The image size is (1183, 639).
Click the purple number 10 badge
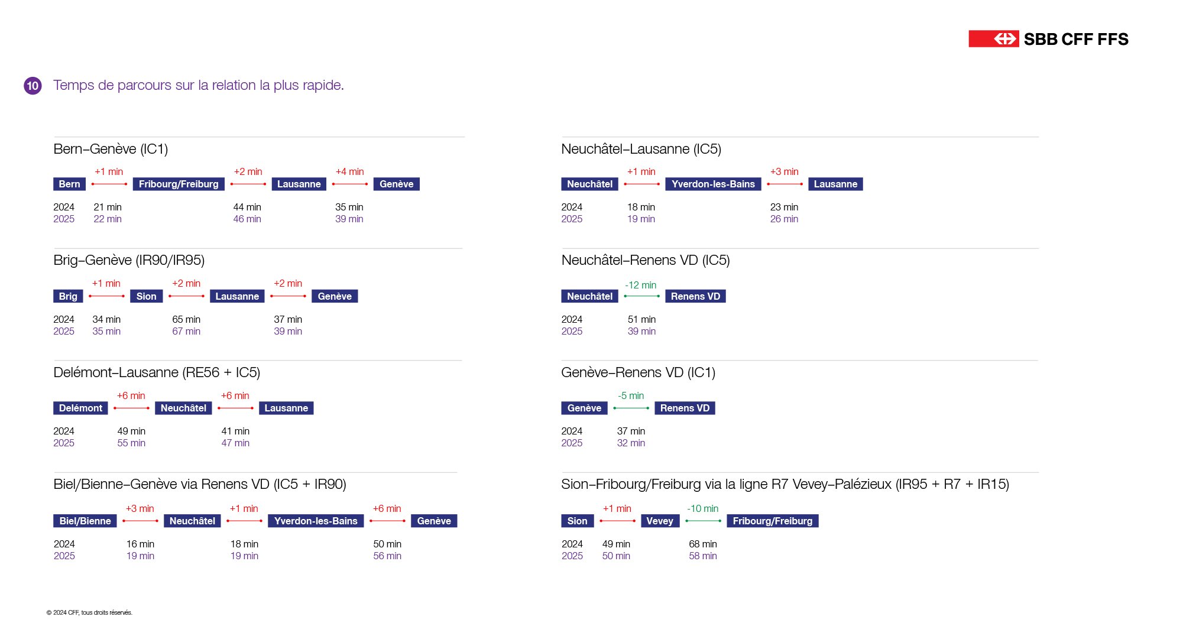33,86
